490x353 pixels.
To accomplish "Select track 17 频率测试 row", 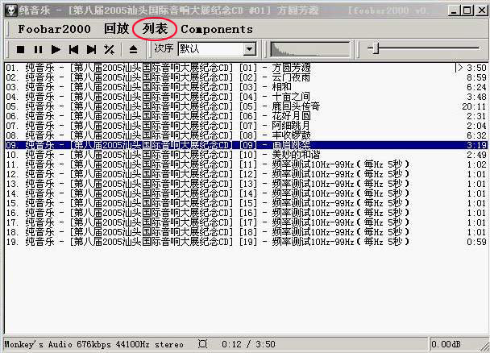I will click(x=246, y=222).
